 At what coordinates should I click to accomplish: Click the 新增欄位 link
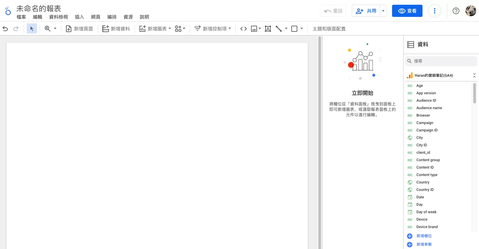424,236
